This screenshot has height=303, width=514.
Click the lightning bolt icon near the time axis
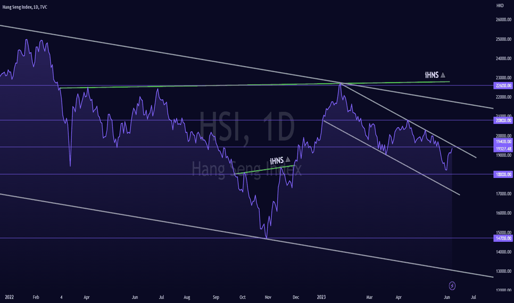[x=452, y=285]
